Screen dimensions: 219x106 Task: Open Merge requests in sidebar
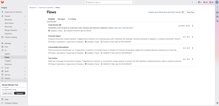(13, 30)
